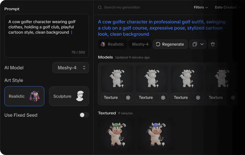Click the Regenerate button
Image resolution: width=245 pixels, height=155 pixels.
(x=170, y=44)
